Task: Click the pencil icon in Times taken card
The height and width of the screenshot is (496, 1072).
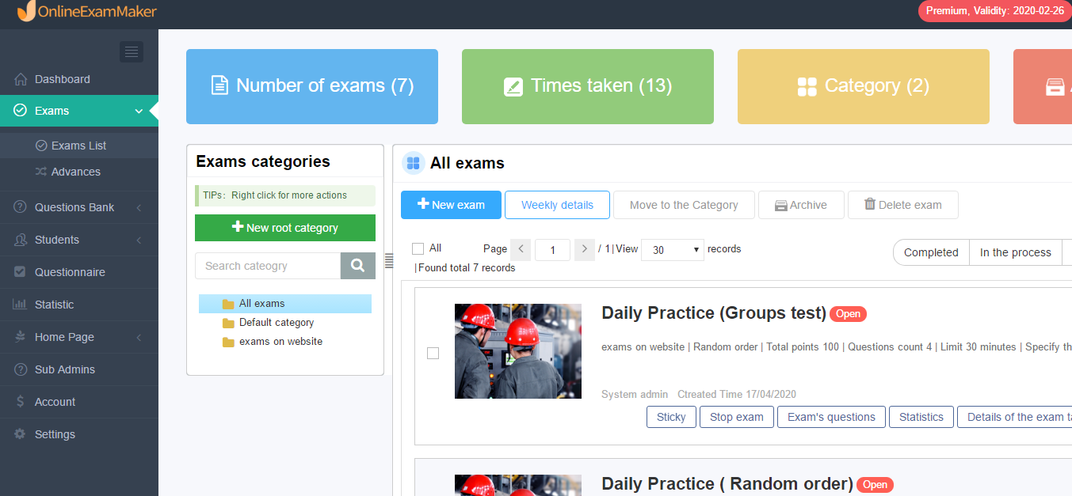Action: click(513, 87)
